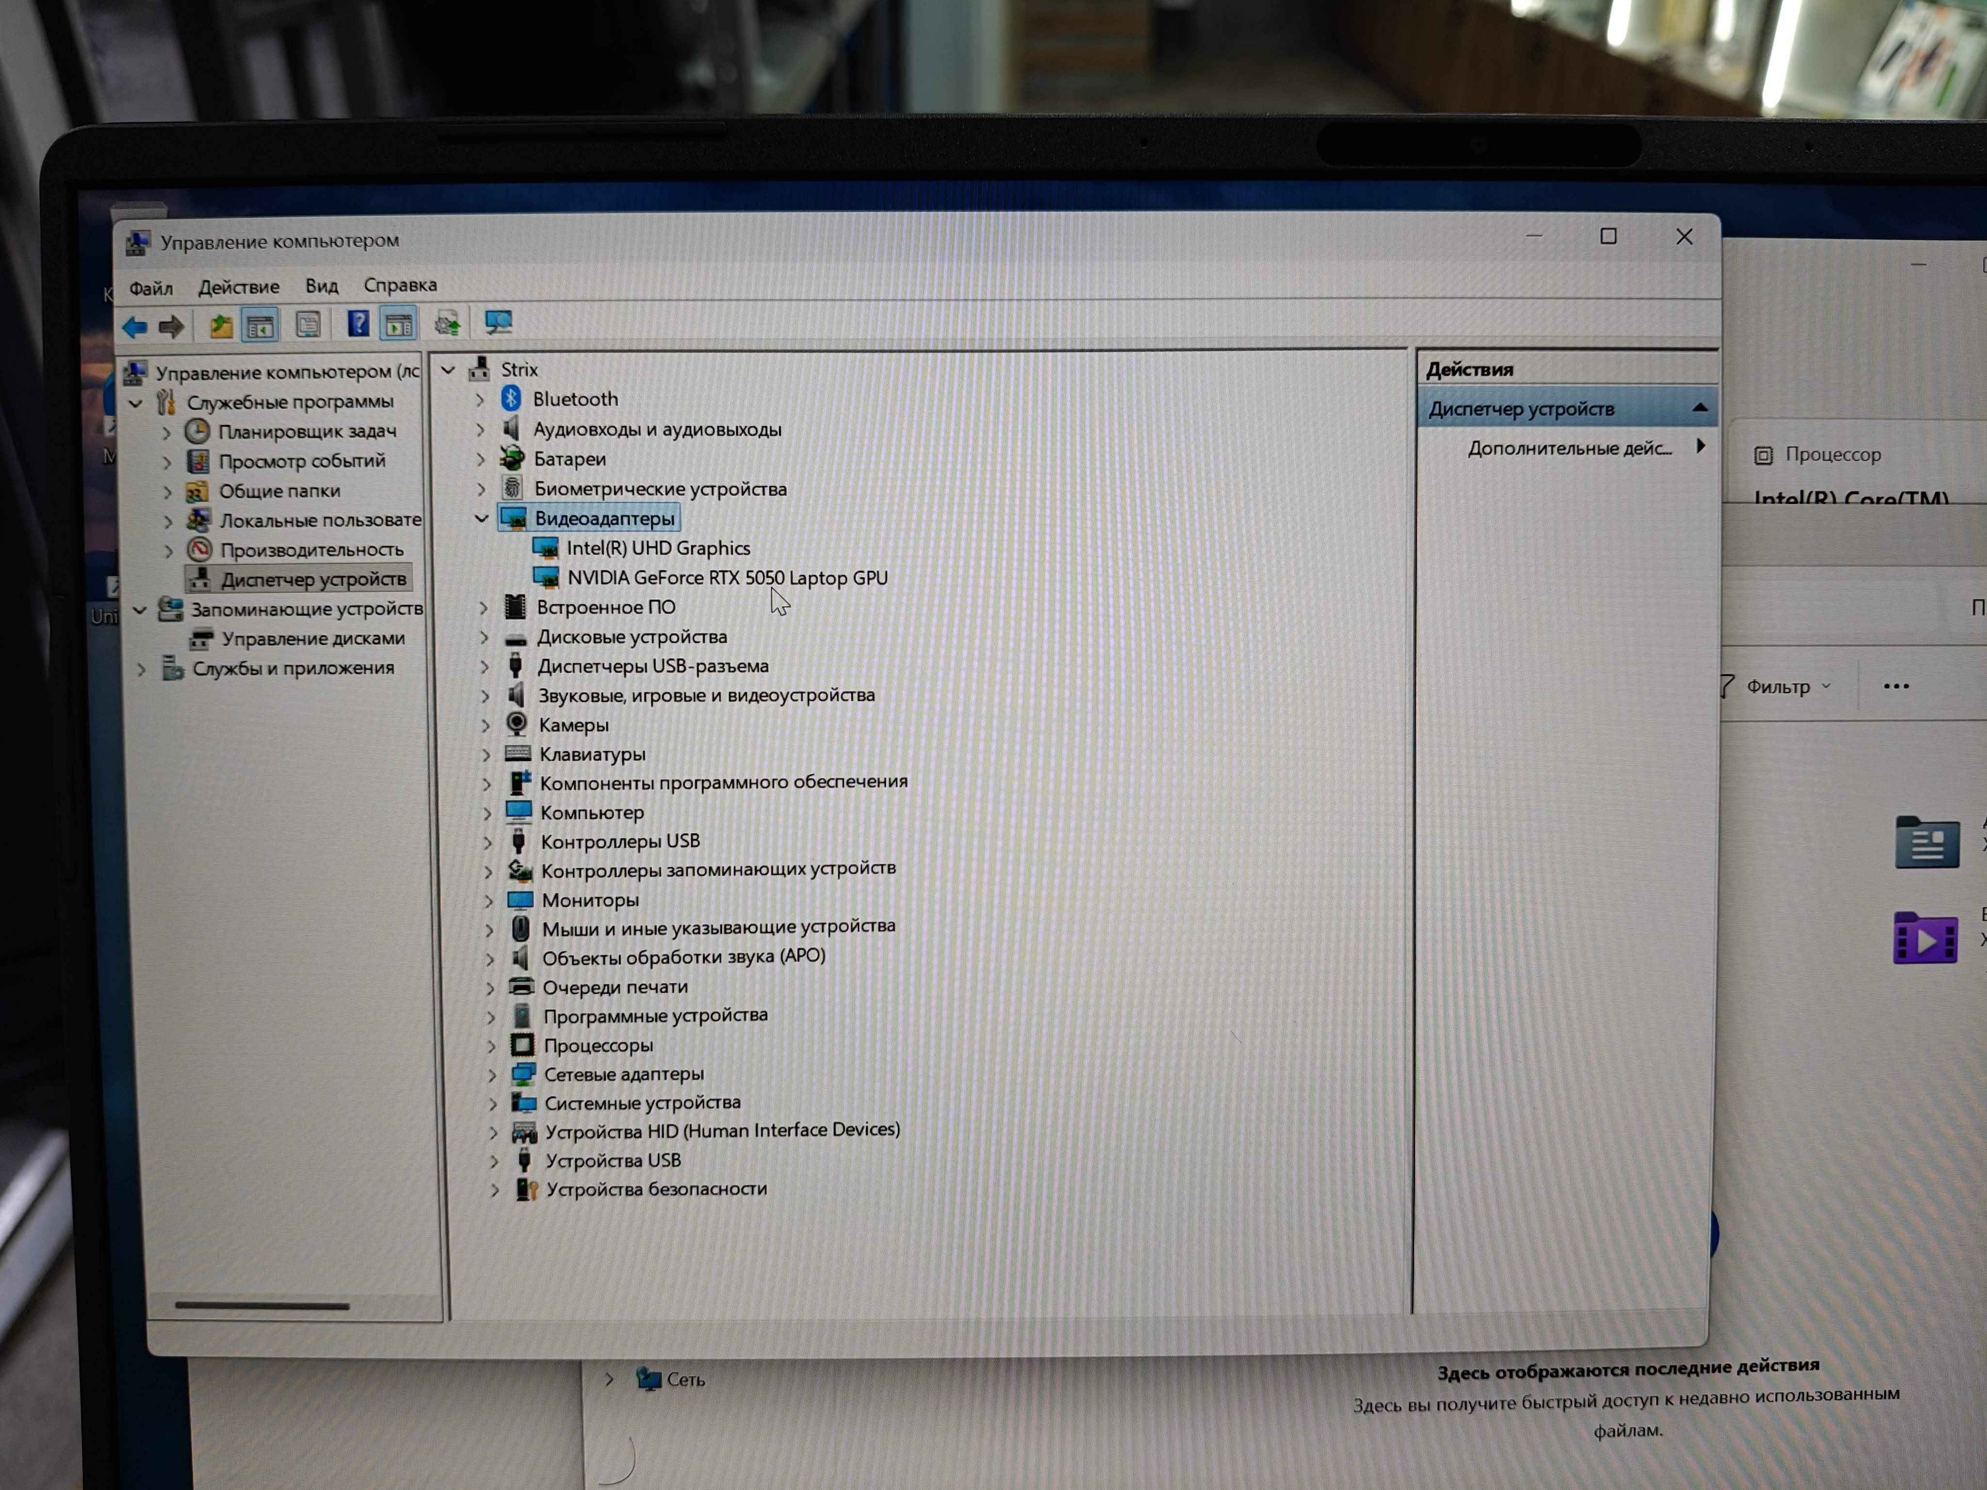Click Update driver toolbar icon
This screenshot has width=1987, height=1490.
click(x=447, y=324)
